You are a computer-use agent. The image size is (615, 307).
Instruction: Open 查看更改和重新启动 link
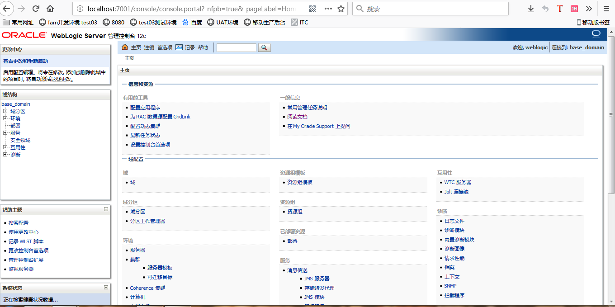25,61
